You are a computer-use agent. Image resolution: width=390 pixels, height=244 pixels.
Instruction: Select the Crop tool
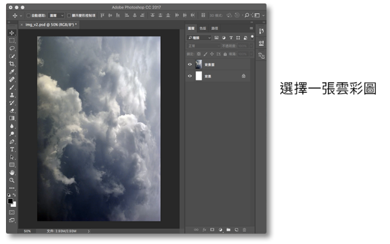click(x=12, y=63)
